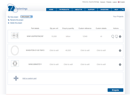Image resolution: width=130 pixels, height=95 pixels.
Task: Click the Your Projects heading link
Action: click(x=118, y=16)
